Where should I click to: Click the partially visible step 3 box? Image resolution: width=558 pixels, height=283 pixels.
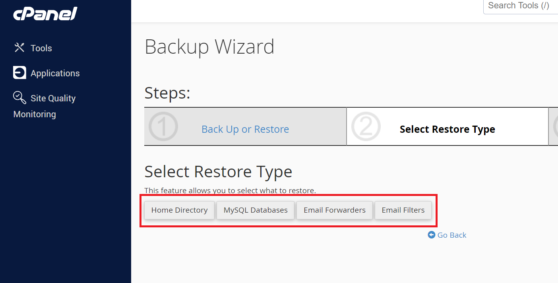tap(553, 126)
